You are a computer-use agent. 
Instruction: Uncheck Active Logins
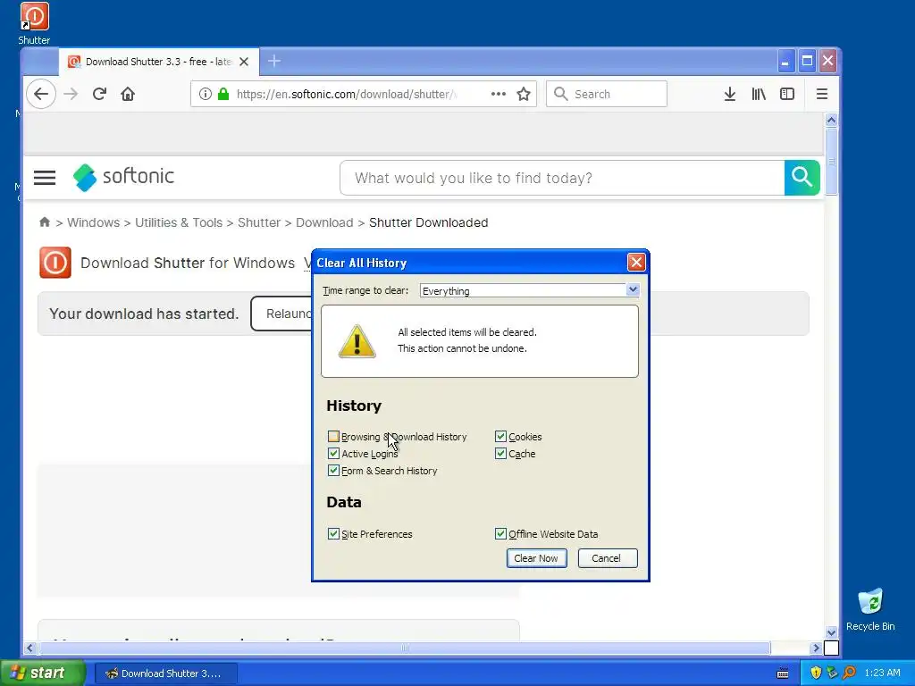click(x=333, y=453)
